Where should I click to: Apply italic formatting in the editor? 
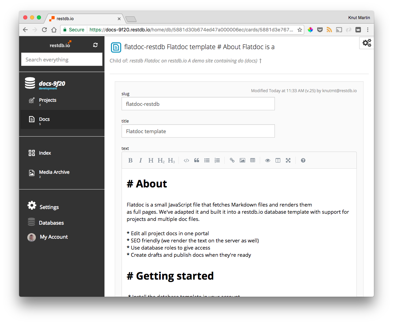pos(141,160)
